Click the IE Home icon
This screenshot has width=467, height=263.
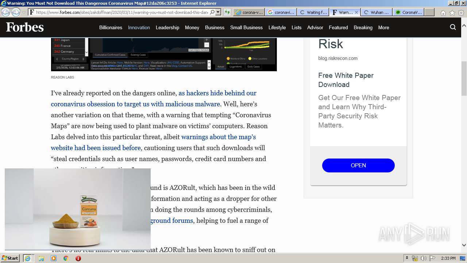coord(443,12)
